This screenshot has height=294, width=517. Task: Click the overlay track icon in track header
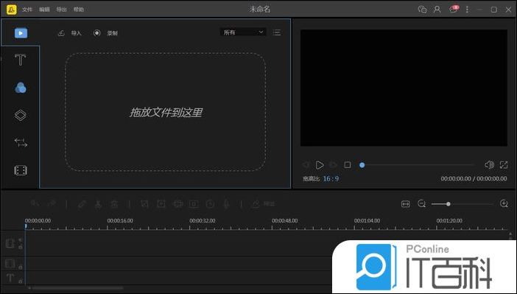pos(10,264)
